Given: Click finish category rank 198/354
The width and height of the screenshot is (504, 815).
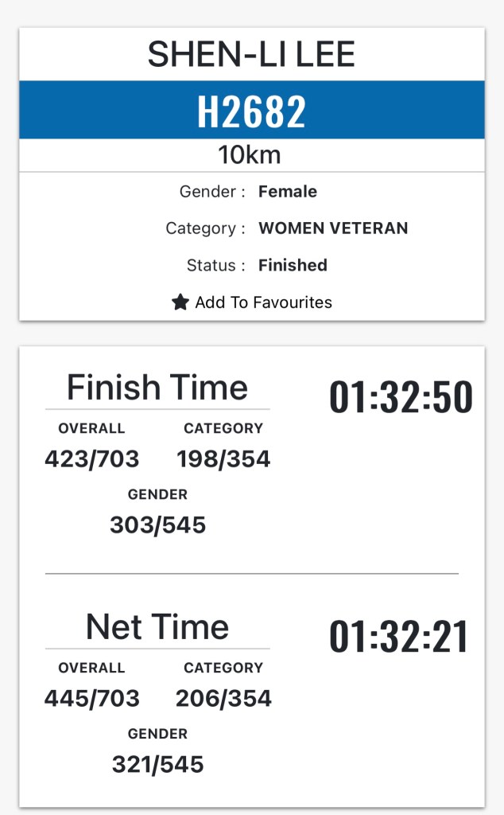Looking at the screenshot, I should [223, 459].
